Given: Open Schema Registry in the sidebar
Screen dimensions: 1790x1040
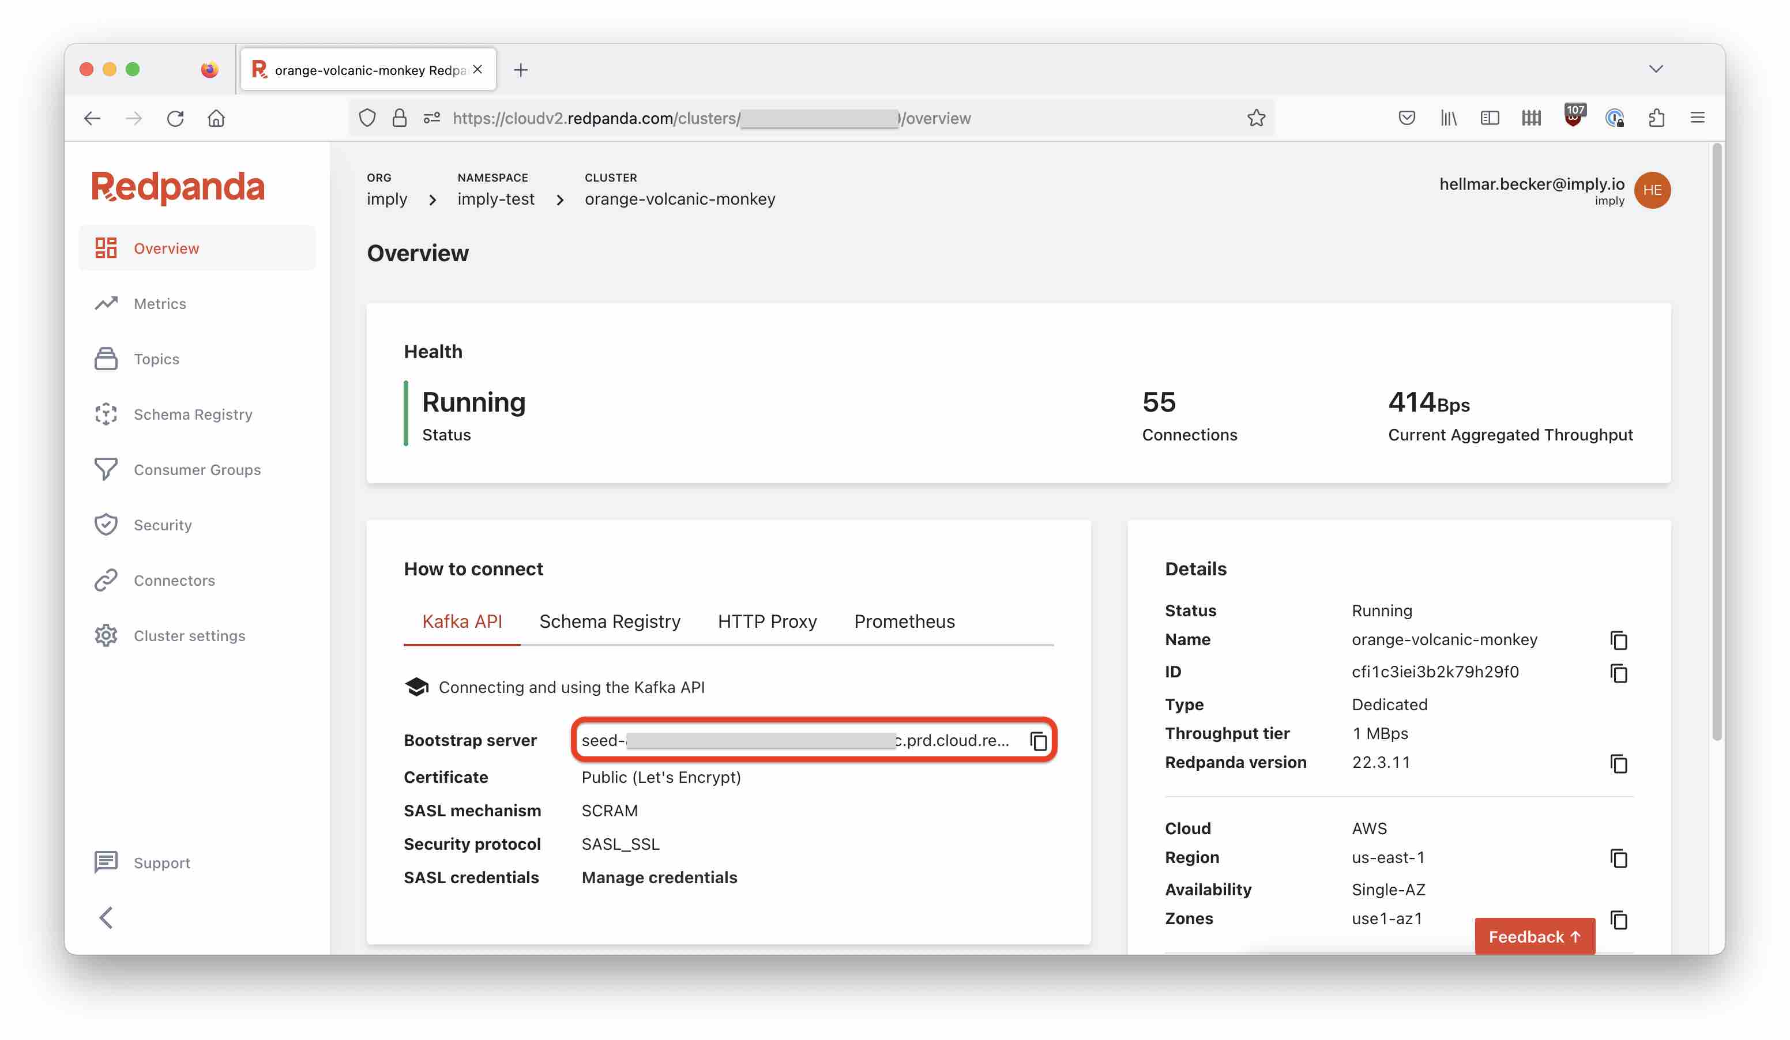Looking at the screenshot, I should click(x=193, y=414).
